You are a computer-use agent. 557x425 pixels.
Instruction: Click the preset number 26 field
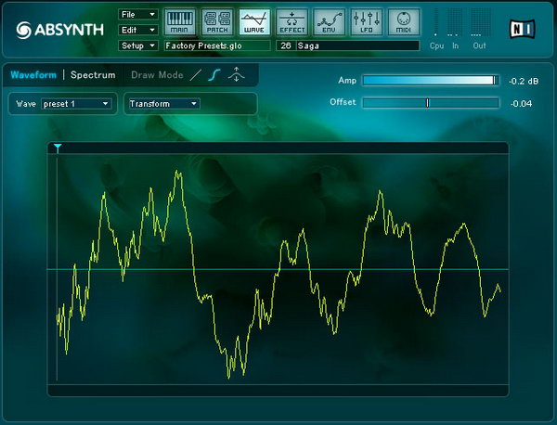(x=286, y=45)
